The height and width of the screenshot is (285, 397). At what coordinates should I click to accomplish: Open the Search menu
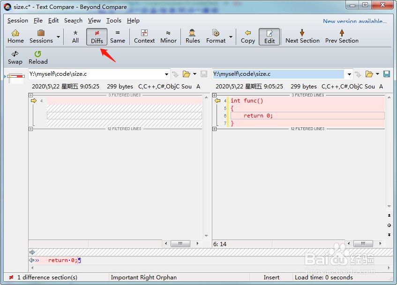pos(73,21)
